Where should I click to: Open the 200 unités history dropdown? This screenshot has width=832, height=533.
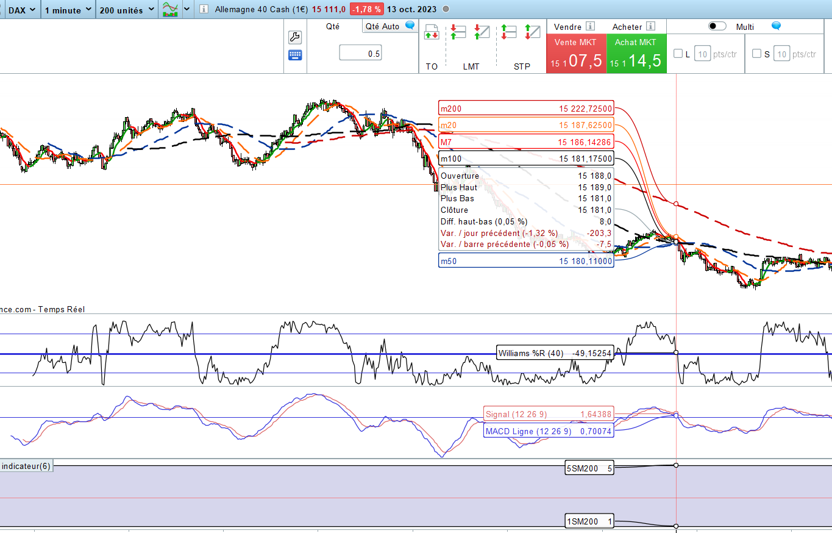(x=126, y=10)
